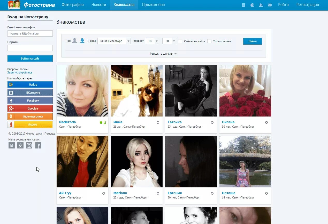Open the messages envelope icon in header

(x=270, y=5)
